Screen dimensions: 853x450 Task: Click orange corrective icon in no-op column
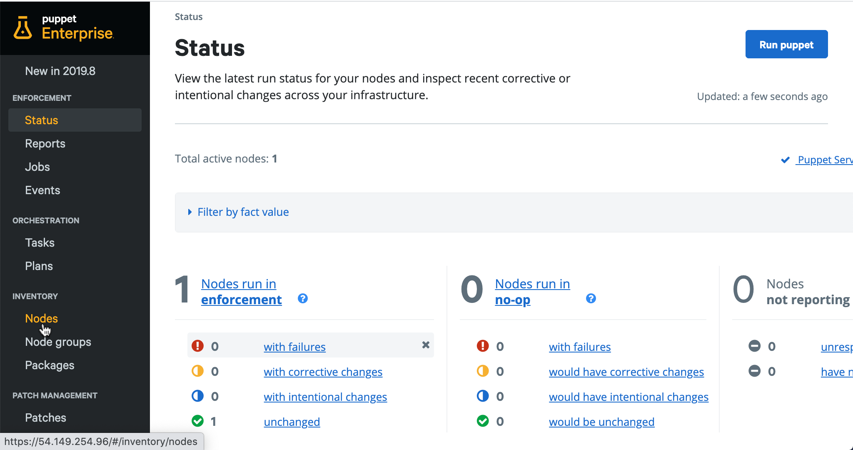pyautogui.click(x=483, y=371)
